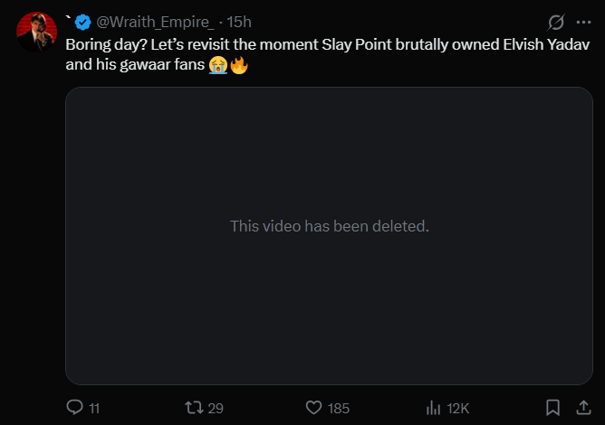Click the 12K views count
Screen dimensions: 605x425
[x=458, y=409]
